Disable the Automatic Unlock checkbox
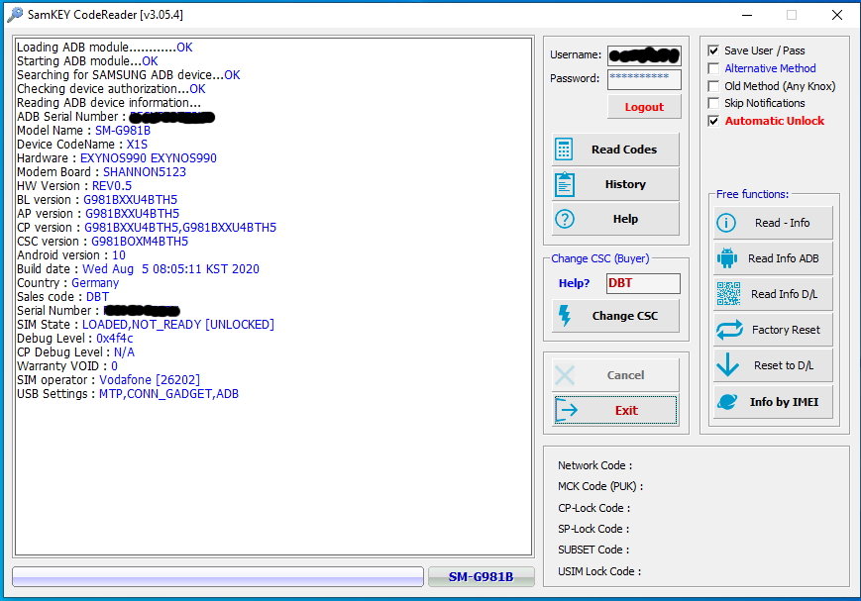The image size is (861, 601). coord(713,121)
